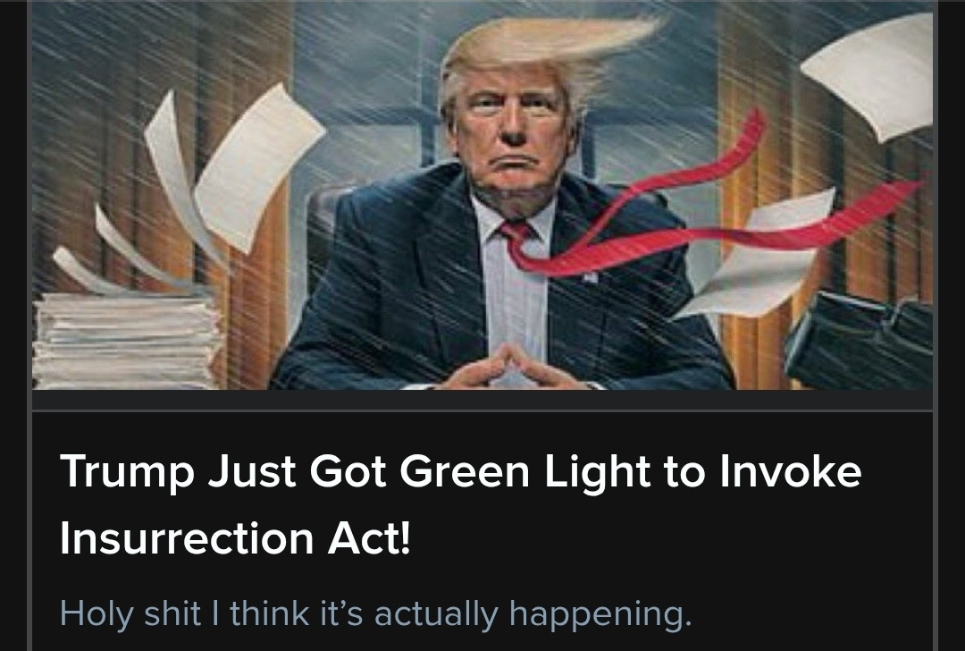Click the windblown blond hair in the image
This screenshot has height=651, width=965.
[548, 49]
